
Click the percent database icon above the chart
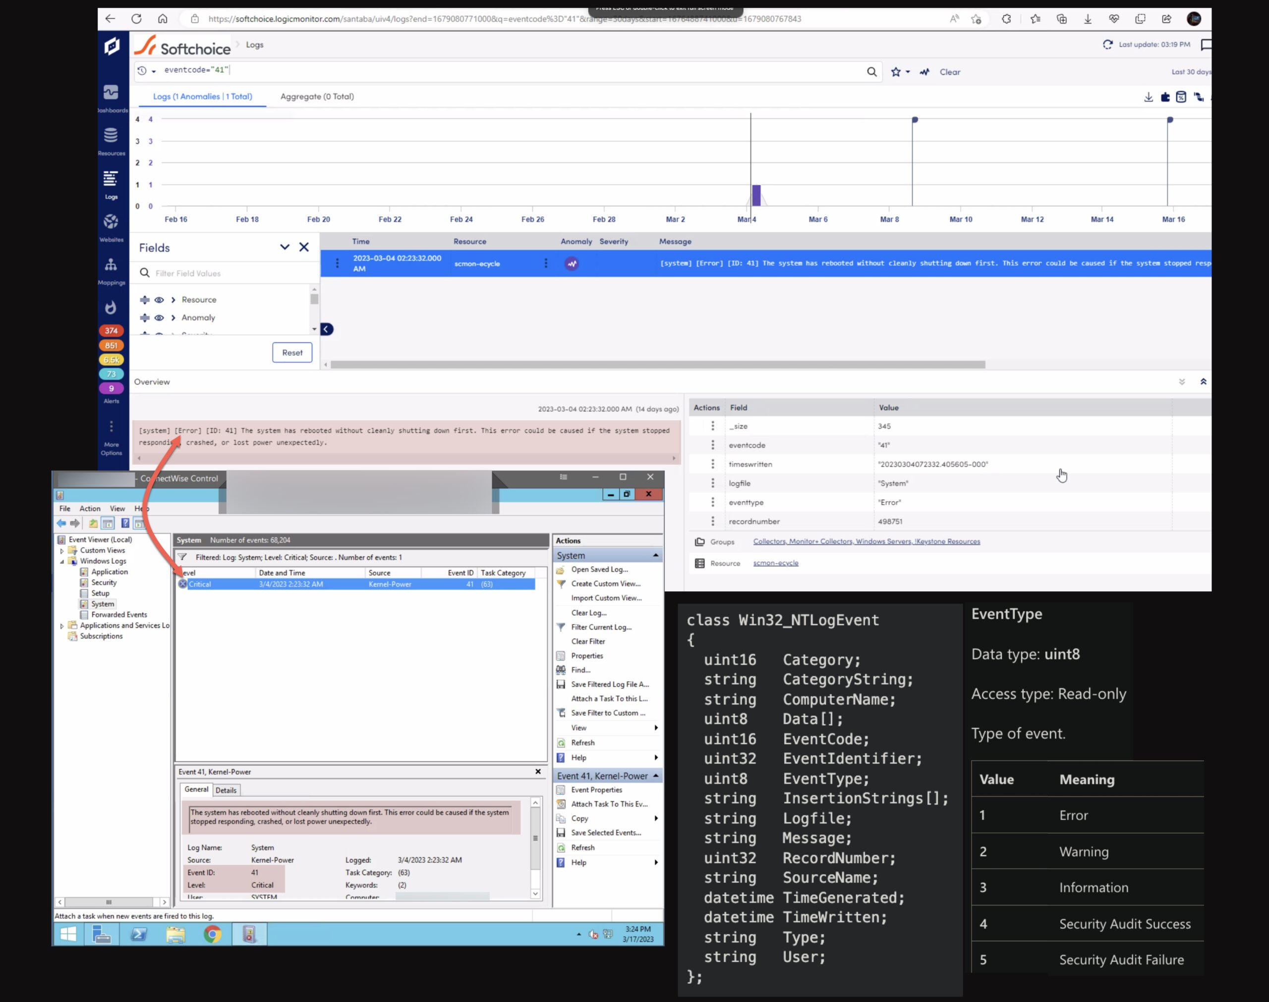coord(1181,97)
